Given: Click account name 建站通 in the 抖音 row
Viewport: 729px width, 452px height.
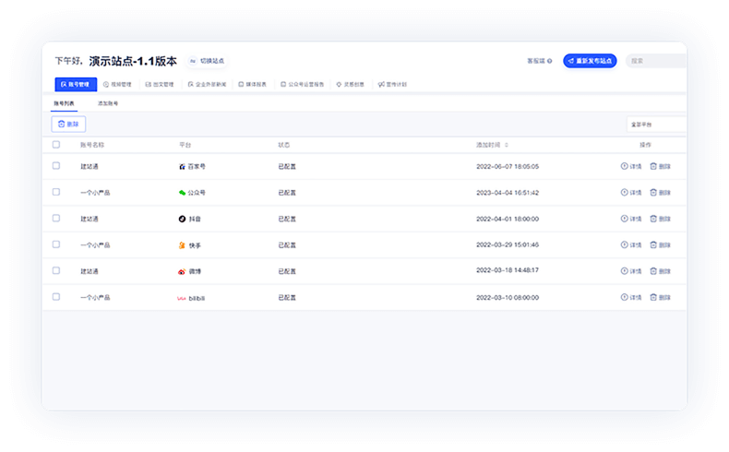Looking at the screenshot, I should click(x=90, y=219).
